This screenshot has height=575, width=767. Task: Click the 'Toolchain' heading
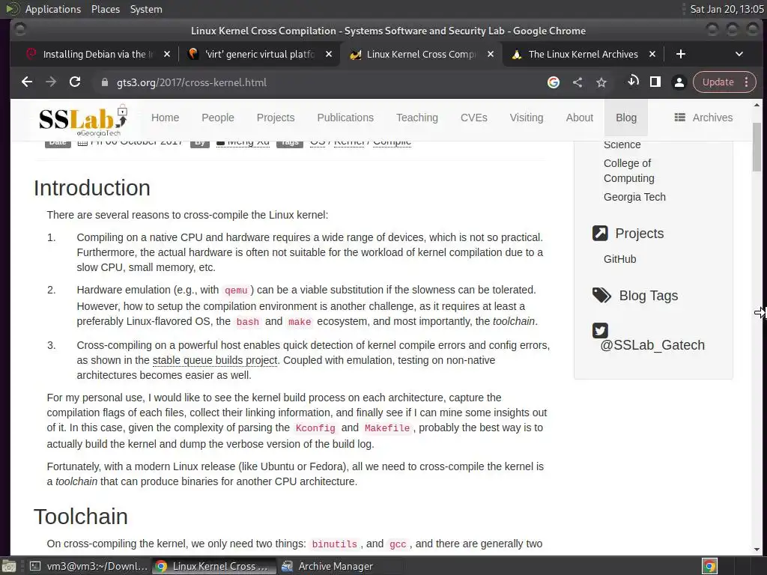(x=81, y=517)
